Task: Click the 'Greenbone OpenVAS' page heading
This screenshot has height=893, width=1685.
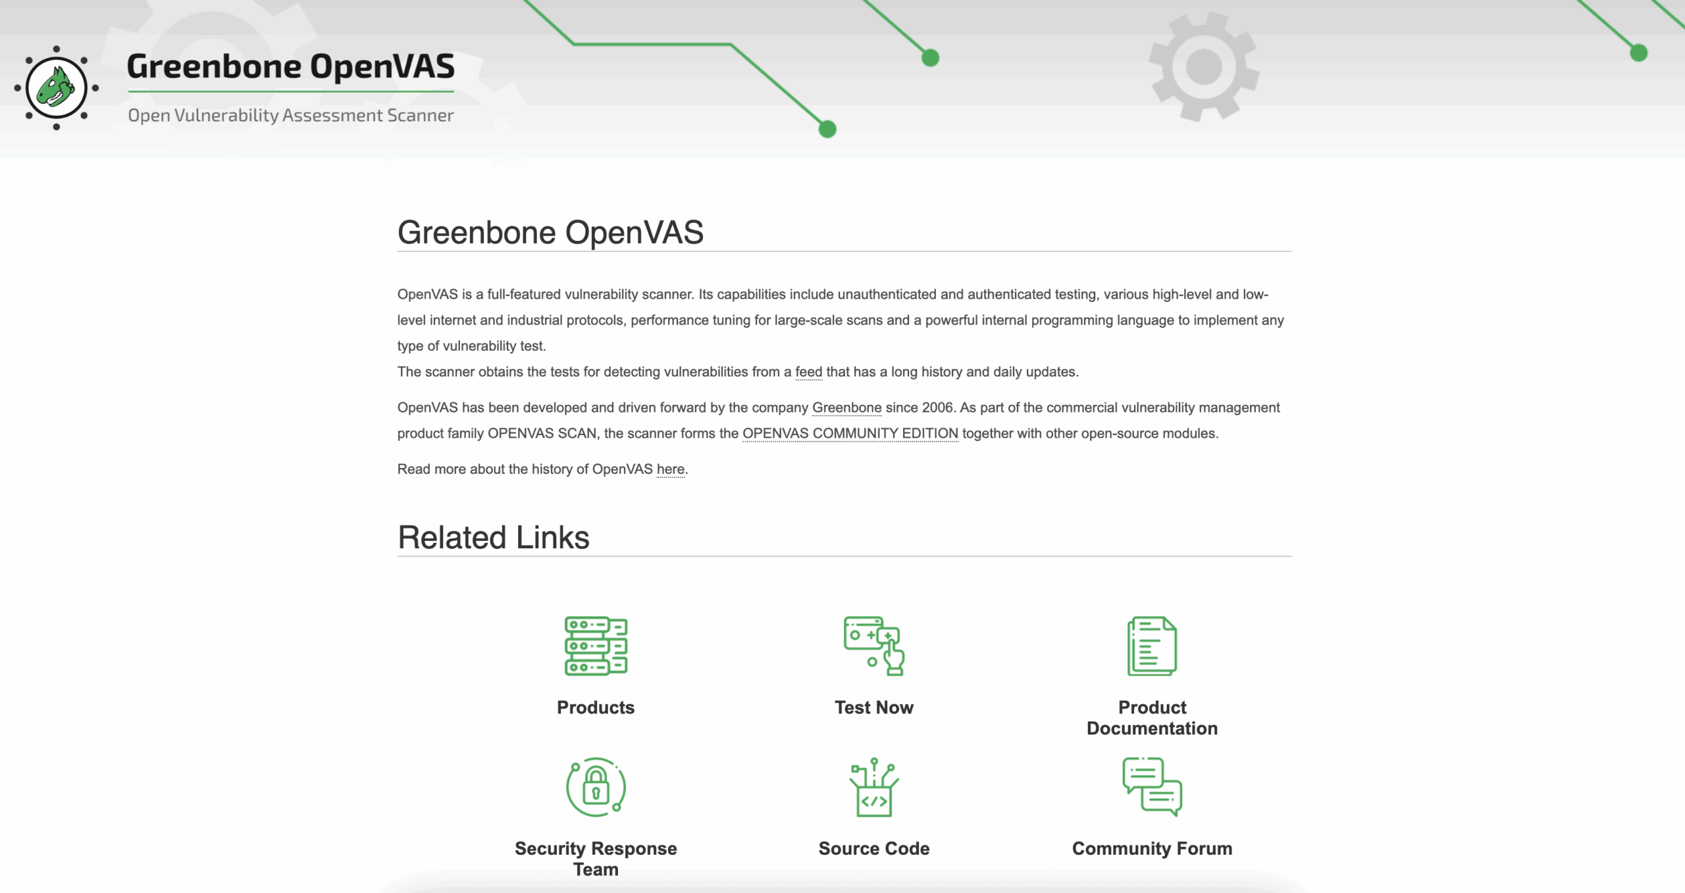Action: tap(550, 232)
